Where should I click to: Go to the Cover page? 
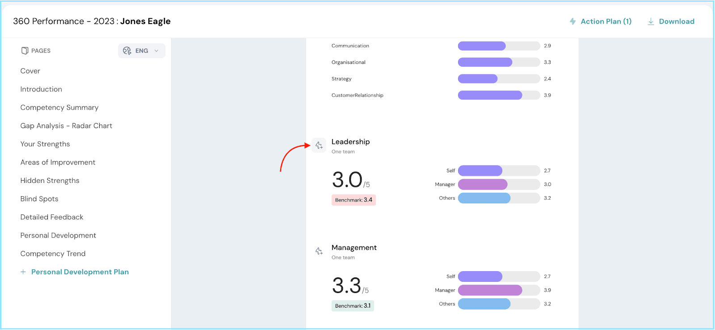click(30, 71)
